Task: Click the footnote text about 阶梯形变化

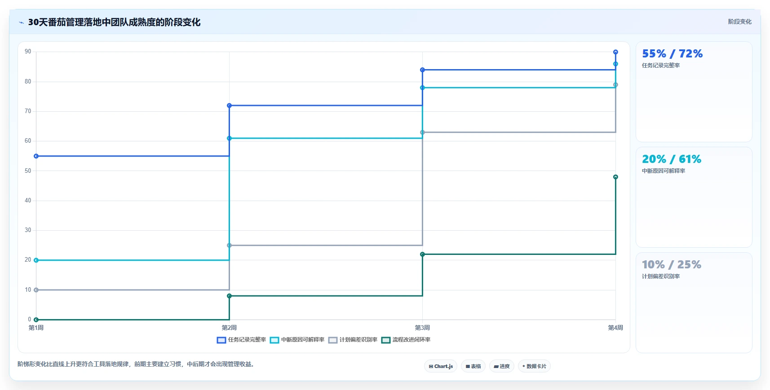Action: click(137, 364)
